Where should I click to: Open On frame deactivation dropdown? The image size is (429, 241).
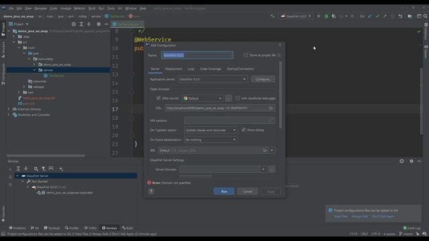coord(210,140)
